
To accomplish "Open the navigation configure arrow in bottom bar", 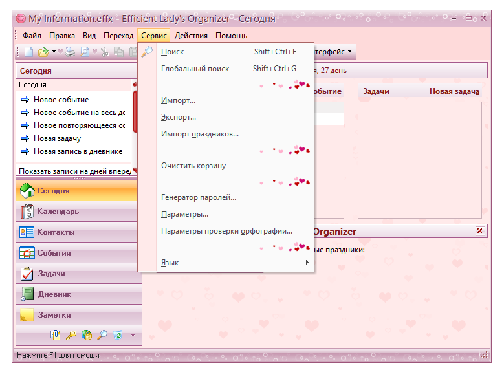I will [133, 335].
